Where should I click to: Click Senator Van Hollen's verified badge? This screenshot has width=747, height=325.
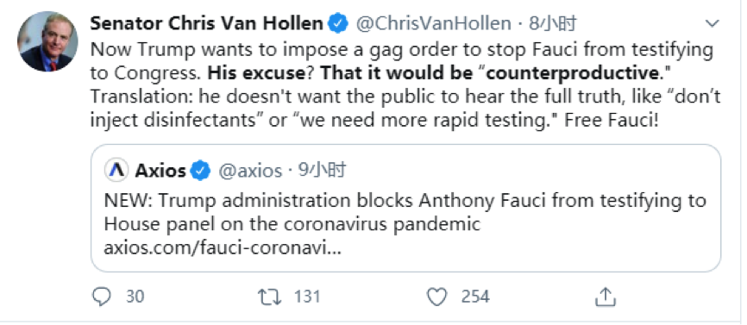tap(339, 23)
